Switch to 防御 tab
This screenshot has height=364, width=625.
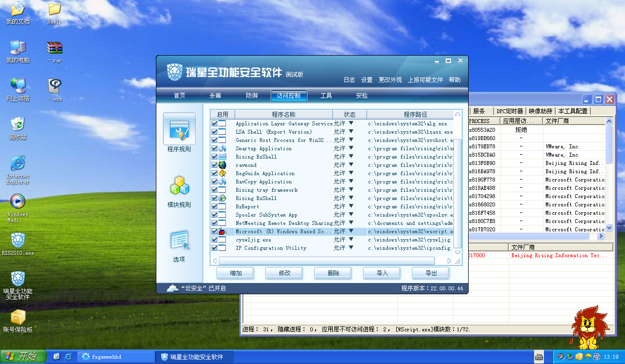click(252, 96)
